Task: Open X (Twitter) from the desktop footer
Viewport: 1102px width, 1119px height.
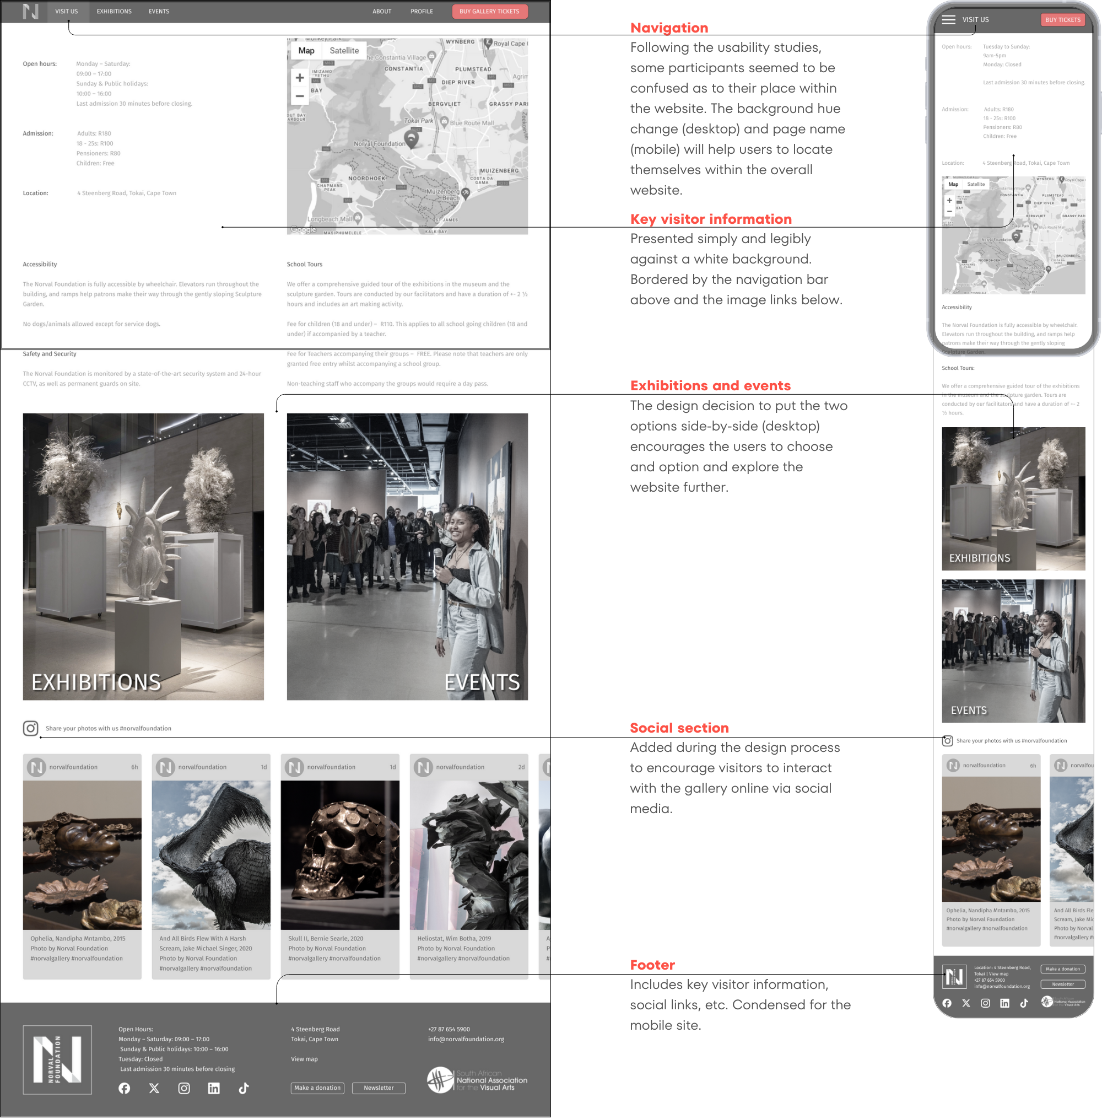Action: click(154, 1088)
